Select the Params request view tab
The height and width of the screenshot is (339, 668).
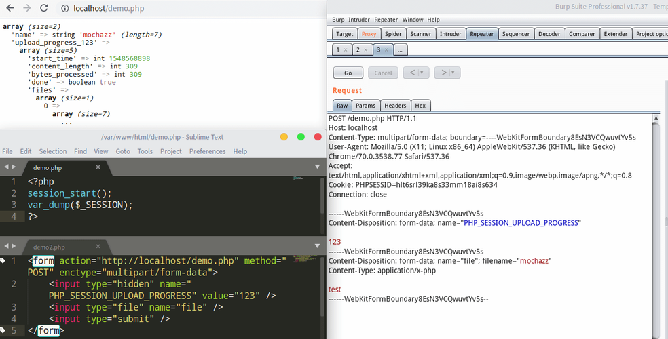tap(365, 106)
